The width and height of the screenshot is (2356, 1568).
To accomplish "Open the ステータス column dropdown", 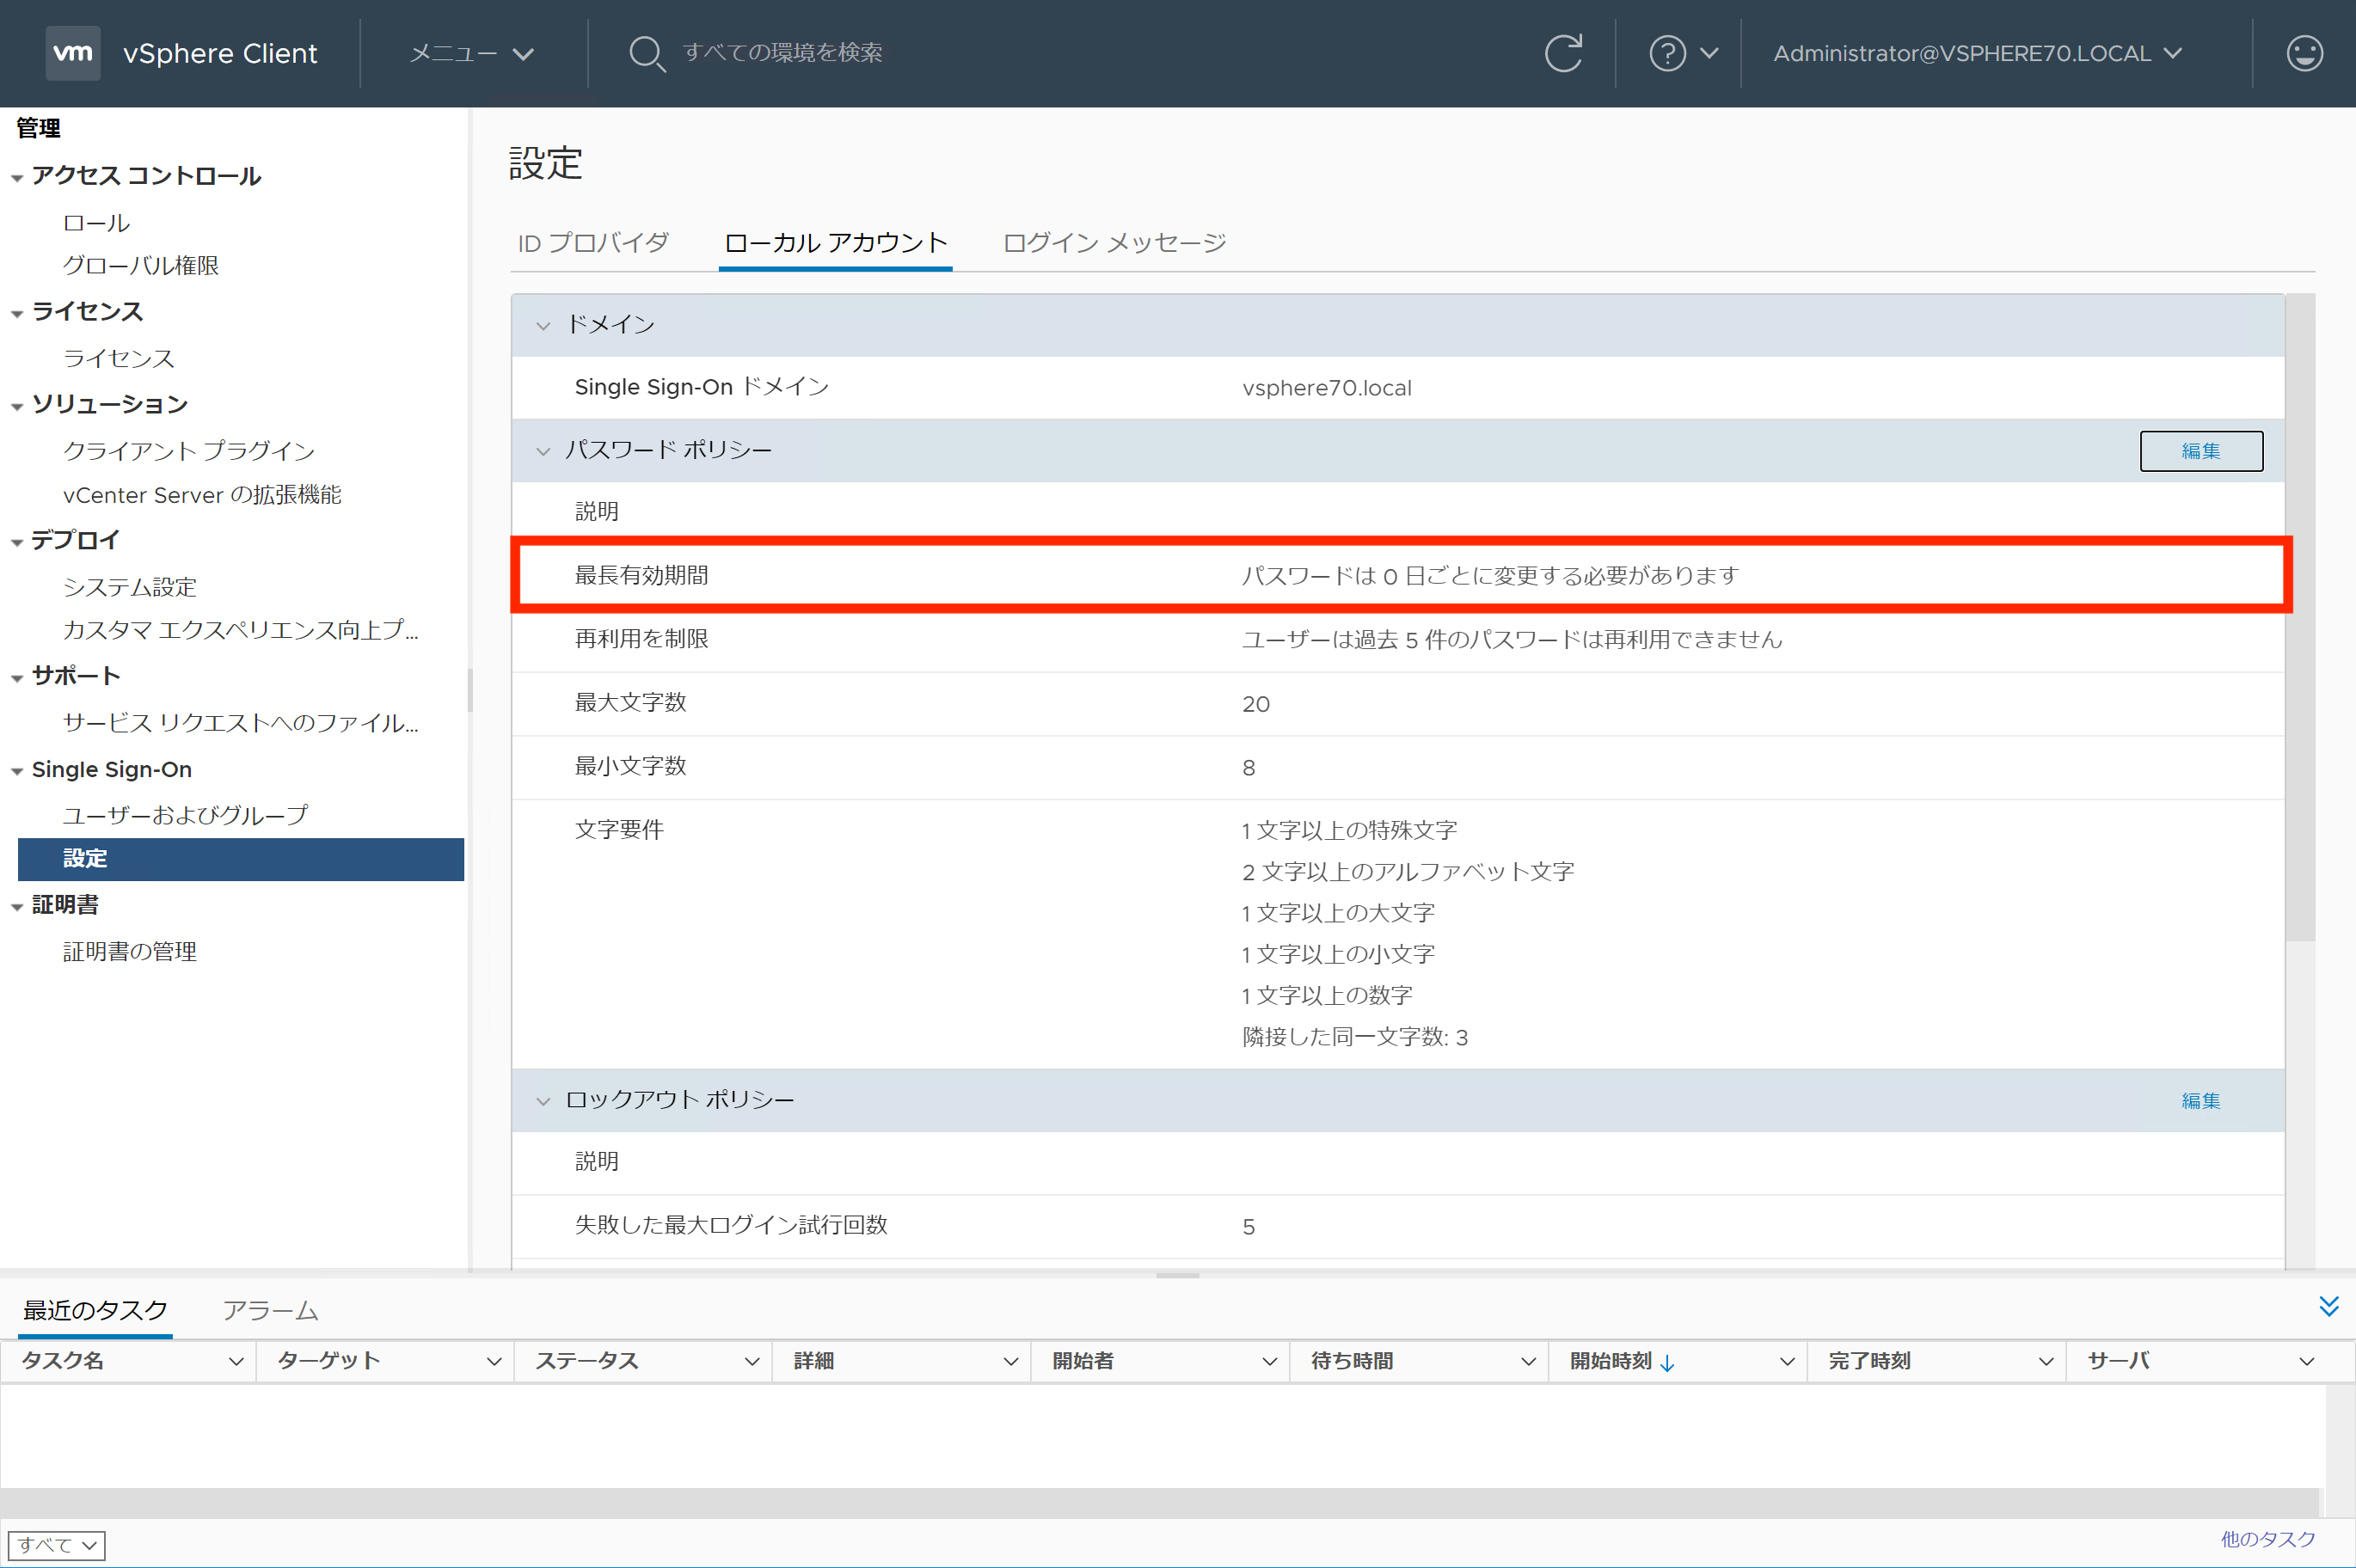I will pyautogui.click(x=752, y=1362).
